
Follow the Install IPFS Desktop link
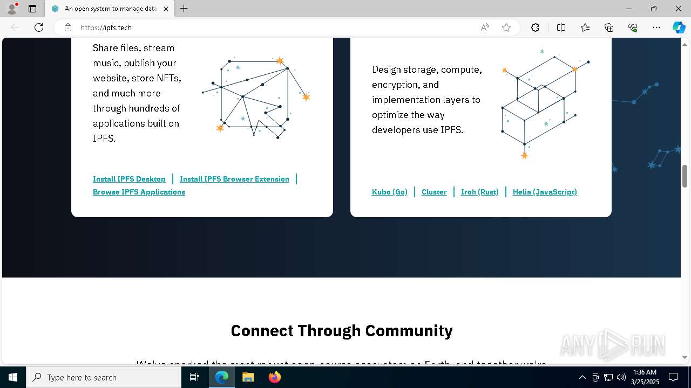click(x=129, y=179)
